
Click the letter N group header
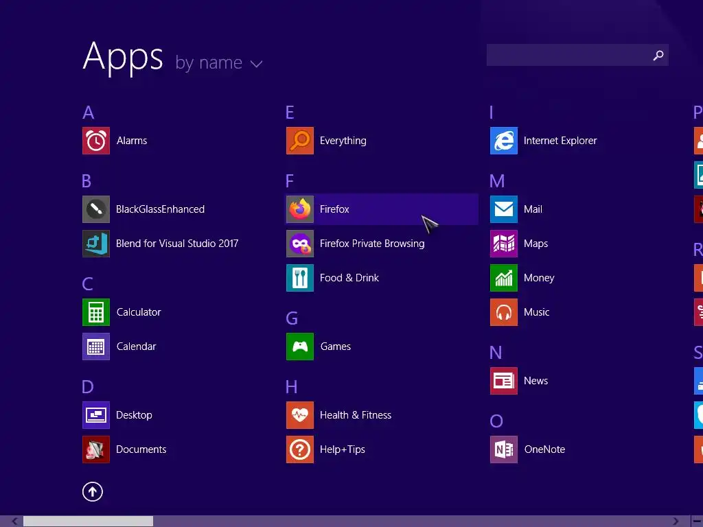point(496,353)
